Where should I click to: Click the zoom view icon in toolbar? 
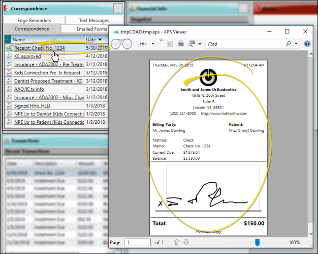tap(191, 44)
